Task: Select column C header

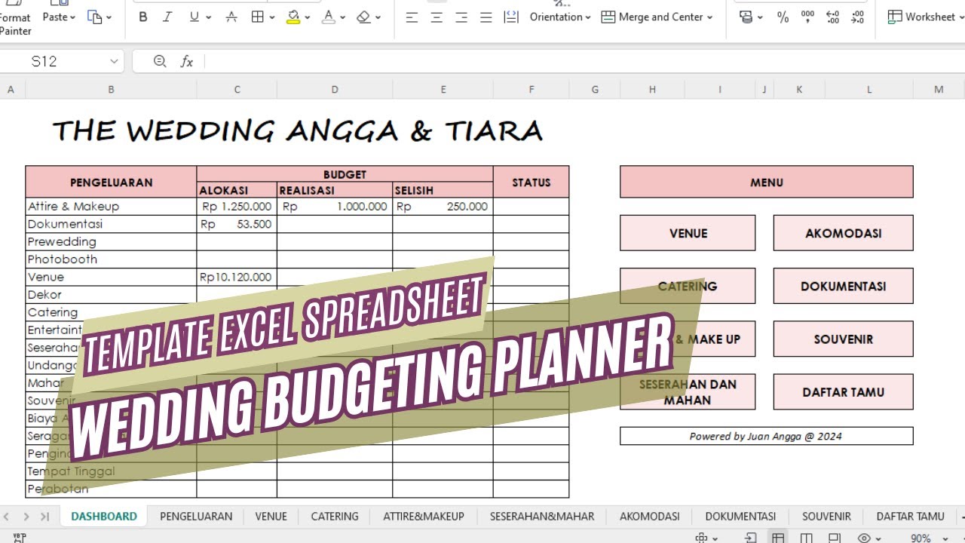Action: point(237,90)
